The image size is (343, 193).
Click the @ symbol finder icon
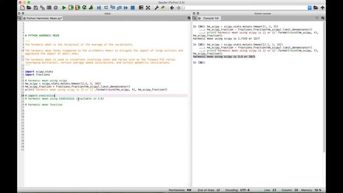pyautogui.click(x=56, y=8)
